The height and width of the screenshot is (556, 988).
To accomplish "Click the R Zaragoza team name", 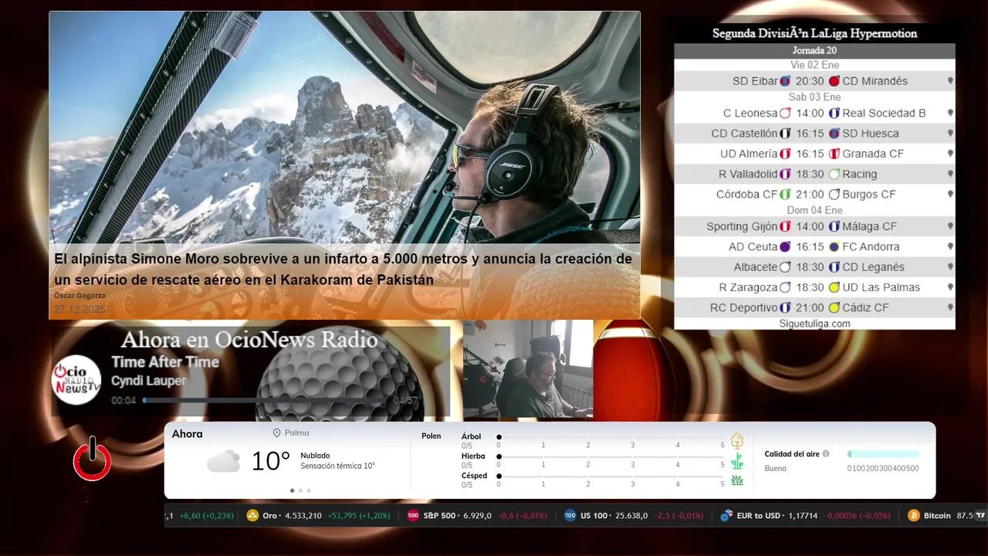I will [748, 287].
